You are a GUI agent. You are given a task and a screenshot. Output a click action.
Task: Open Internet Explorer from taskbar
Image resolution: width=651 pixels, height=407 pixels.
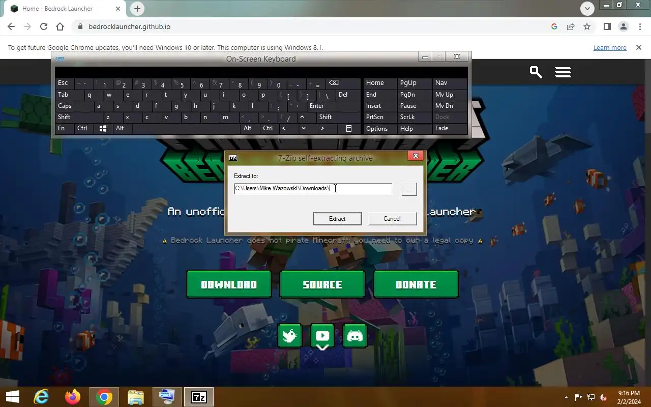click(41, 397)
